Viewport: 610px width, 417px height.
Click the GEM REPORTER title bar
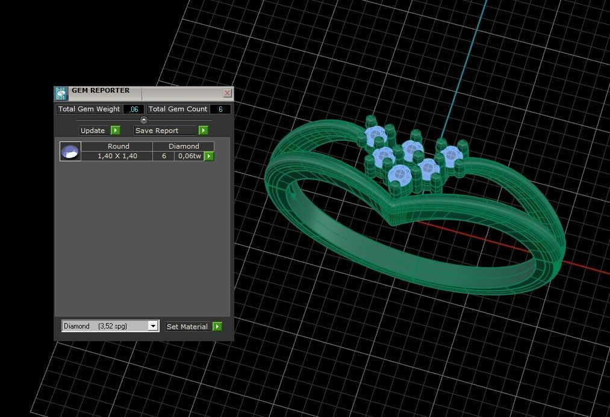144,93
